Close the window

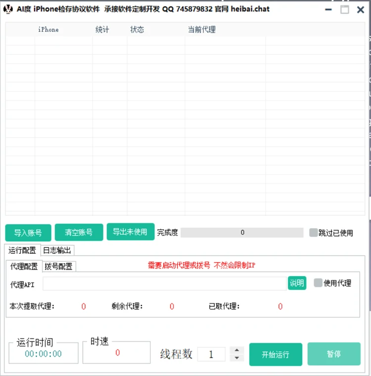pyautogui.click(x=361, y=9)
